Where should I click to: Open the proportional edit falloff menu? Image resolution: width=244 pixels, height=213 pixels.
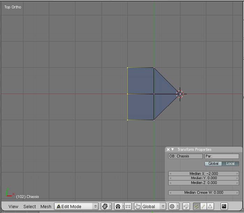point(174,206)
